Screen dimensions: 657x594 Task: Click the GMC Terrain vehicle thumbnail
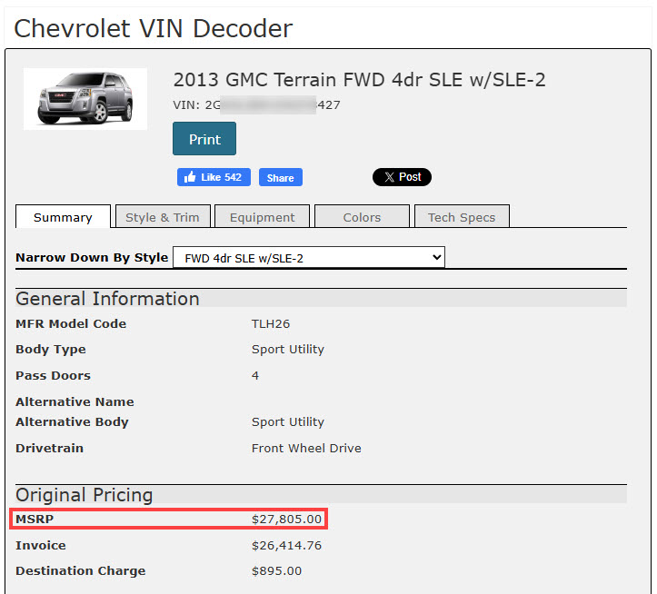85,99
